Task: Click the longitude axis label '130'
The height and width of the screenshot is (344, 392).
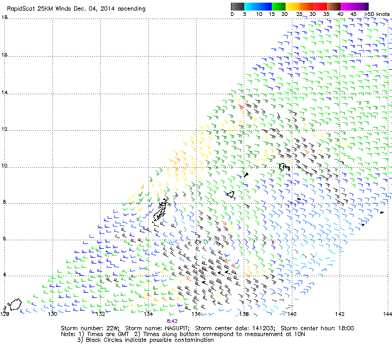Action: [x=52, y=314]
